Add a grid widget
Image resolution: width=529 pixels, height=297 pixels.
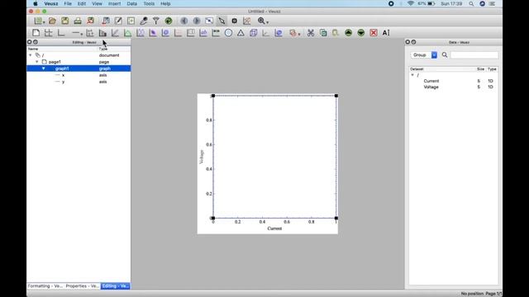click(48, 33)
